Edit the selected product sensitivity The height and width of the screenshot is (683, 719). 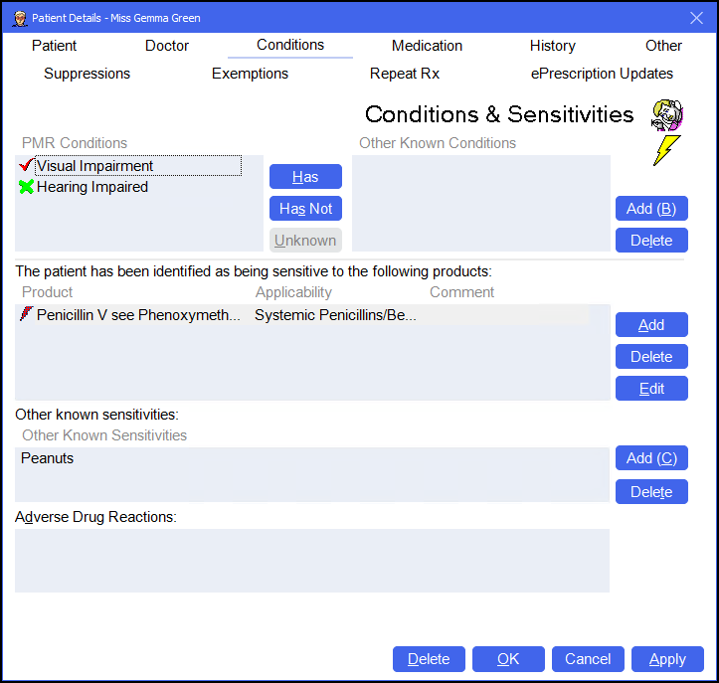tap(651, 389)
